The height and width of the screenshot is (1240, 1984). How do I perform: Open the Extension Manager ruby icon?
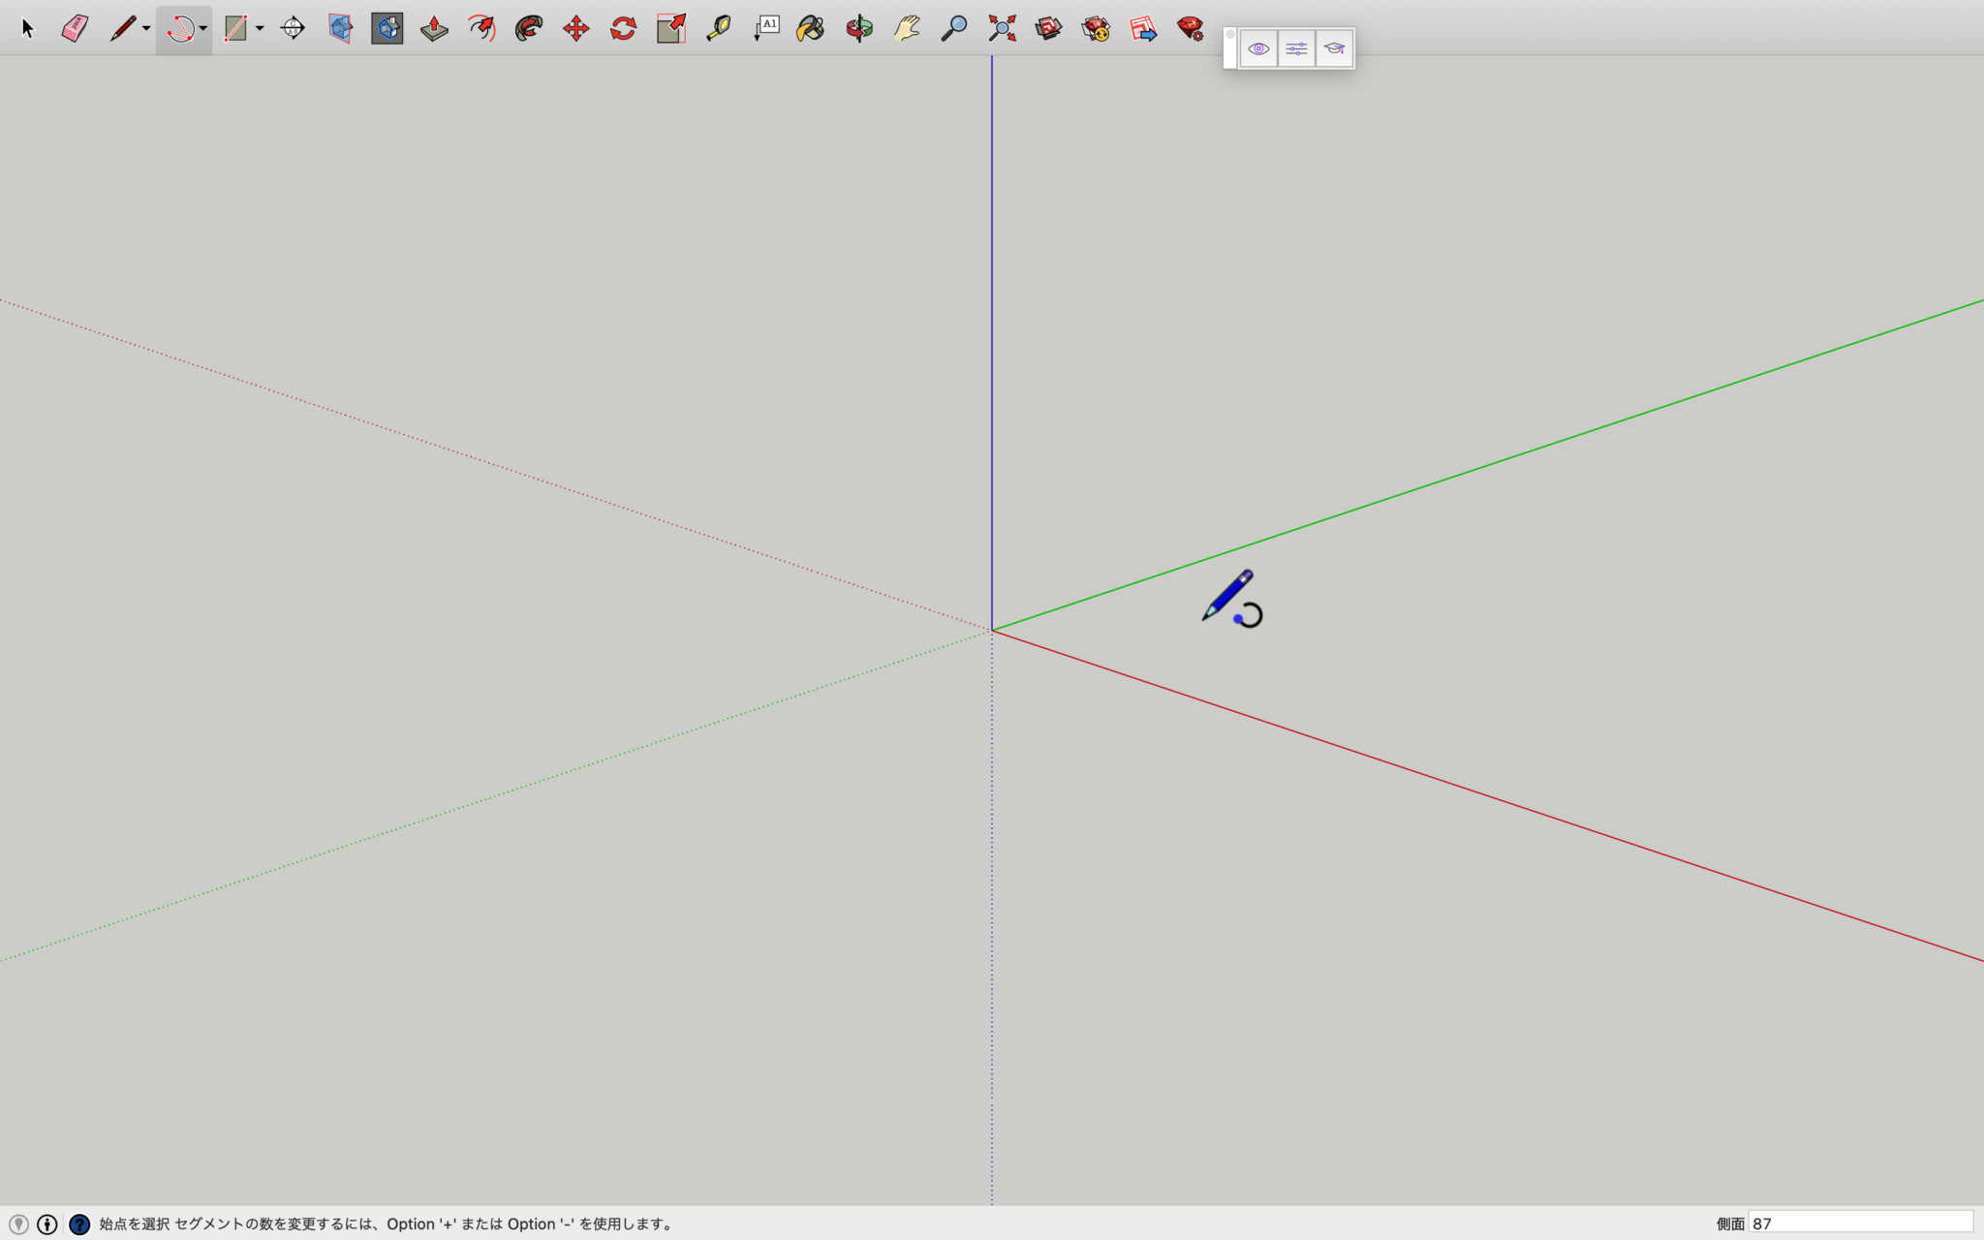pos(1191,28)
